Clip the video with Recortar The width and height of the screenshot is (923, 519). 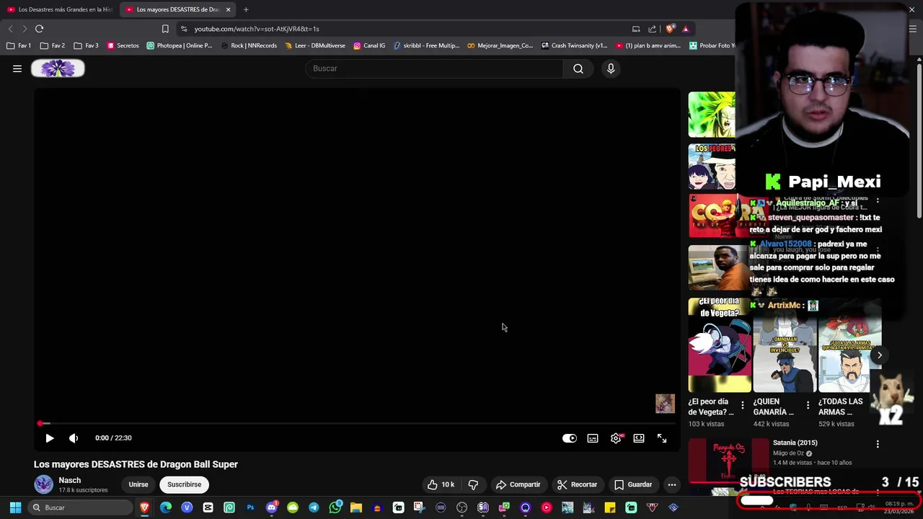577,484
